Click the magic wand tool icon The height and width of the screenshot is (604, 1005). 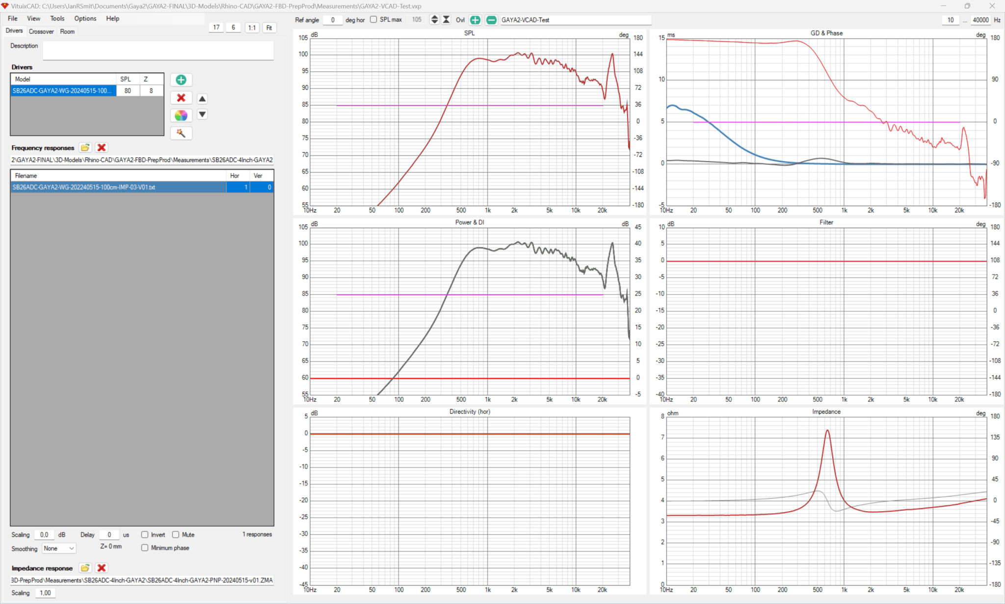(181, 133)
